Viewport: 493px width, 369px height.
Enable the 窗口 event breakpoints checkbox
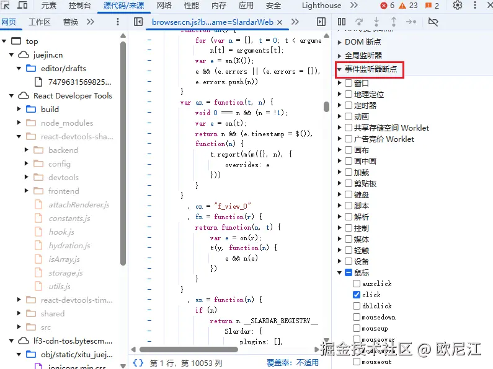point(349,83)
